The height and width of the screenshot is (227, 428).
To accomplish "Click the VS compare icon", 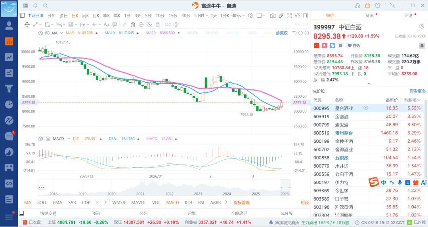I will pyautogui.click(x=298, y=15).
